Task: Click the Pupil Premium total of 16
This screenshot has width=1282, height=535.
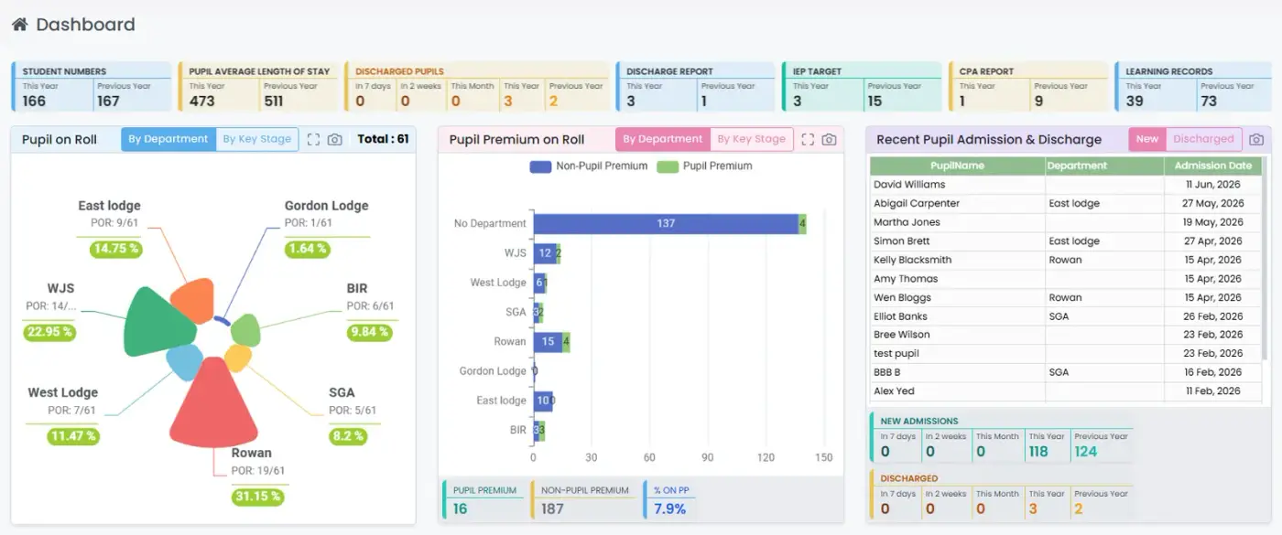Action: pyautogui.click(x=460, y=508)
